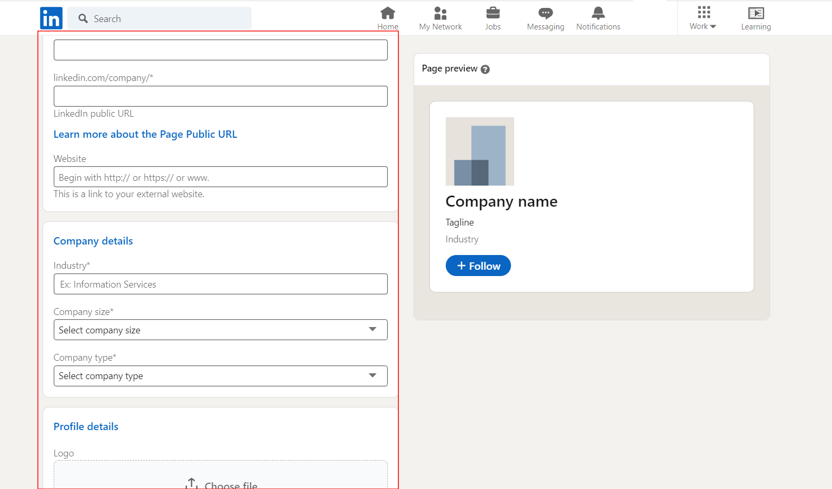Viewport: 832px width, 489px height.
Task: Click the search magnifier icon
Action: pos(83,19)
